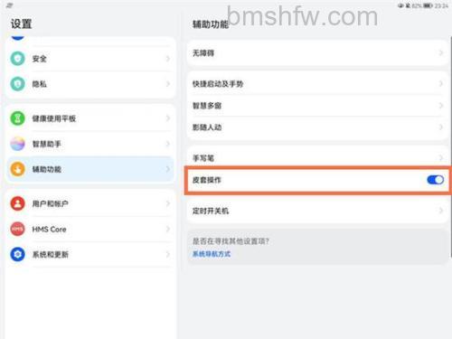Open 用户和帐户 settings category
Viewport: 452px width, 339px height.
(x=89, y=203)
